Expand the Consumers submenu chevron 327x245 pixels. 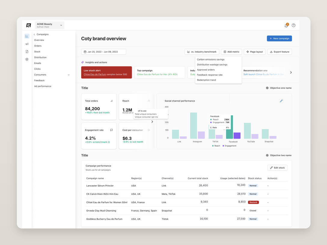tap(69, 75)
